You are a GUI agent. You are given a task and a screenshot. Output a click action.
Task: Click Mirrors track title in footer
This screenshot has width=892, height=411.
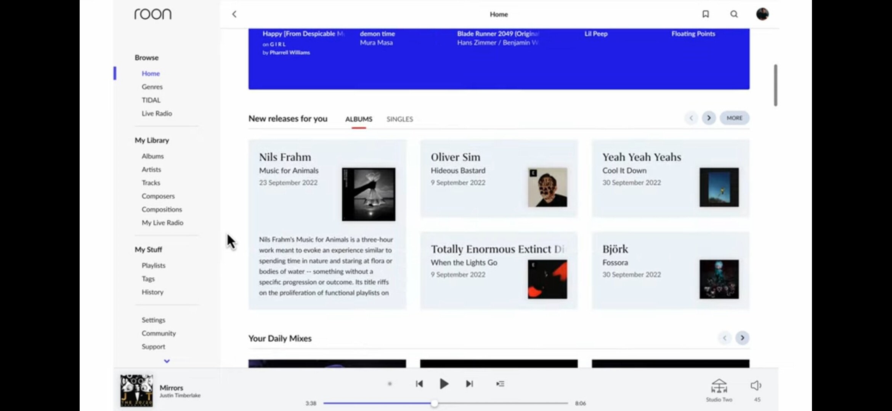coord(171,387)
